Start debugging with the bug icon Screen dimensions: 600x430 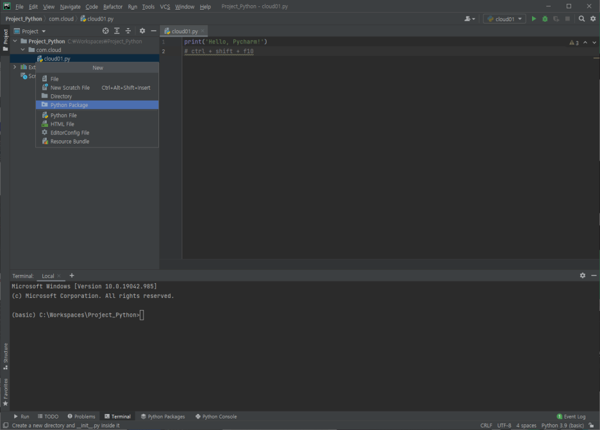(545, 19)
